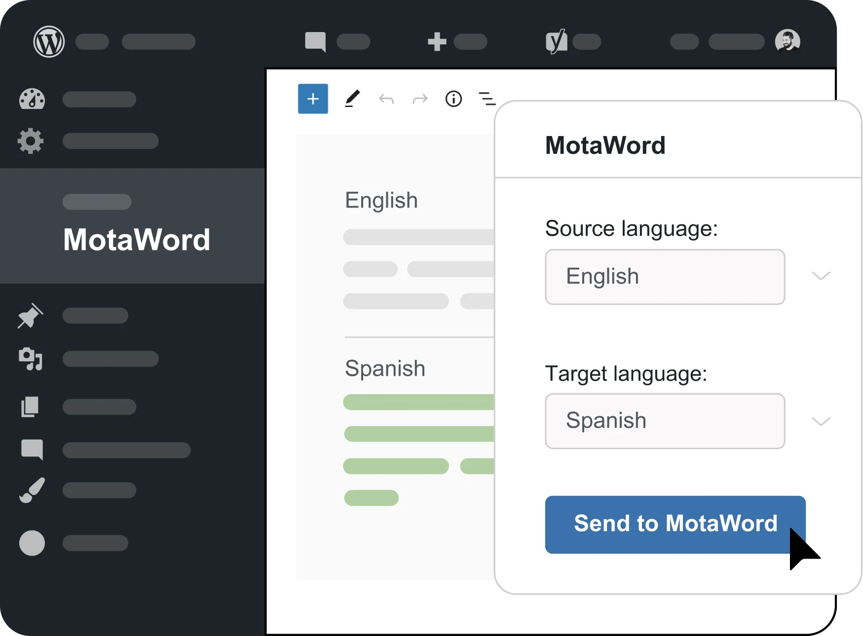Select the Edit pencil tool in the toolbar

(x=353, y=99)
